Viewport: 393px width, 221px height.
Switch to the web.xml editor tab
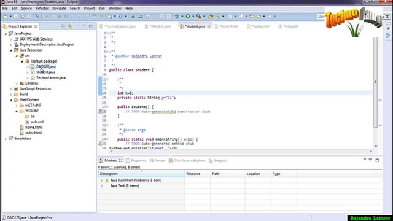(x=289, y=26)
